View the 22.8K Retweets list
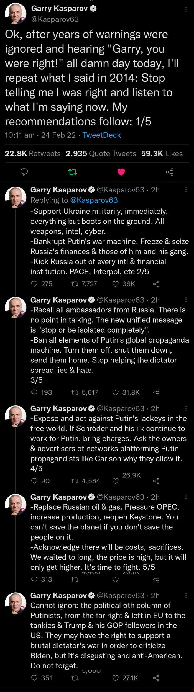 click(33, 154)
